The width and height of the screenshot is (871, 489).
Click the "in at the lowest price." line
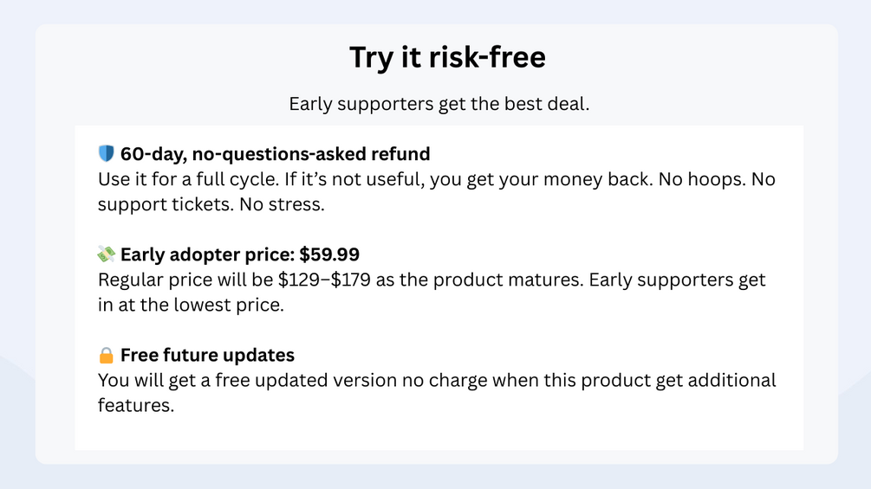[191, 306]
